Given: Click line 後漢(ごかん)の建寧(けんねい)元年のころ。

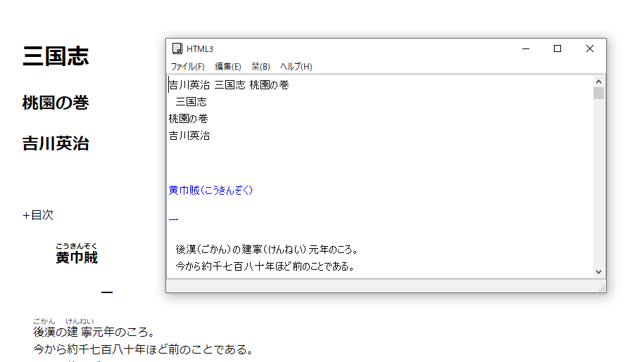Looking at the screenshot, I should (267, 250).
